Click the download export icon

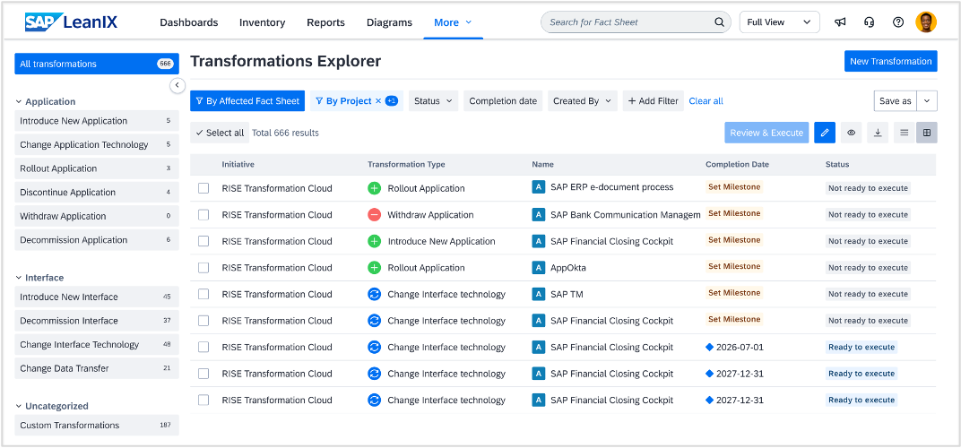(x=878, y=133)
